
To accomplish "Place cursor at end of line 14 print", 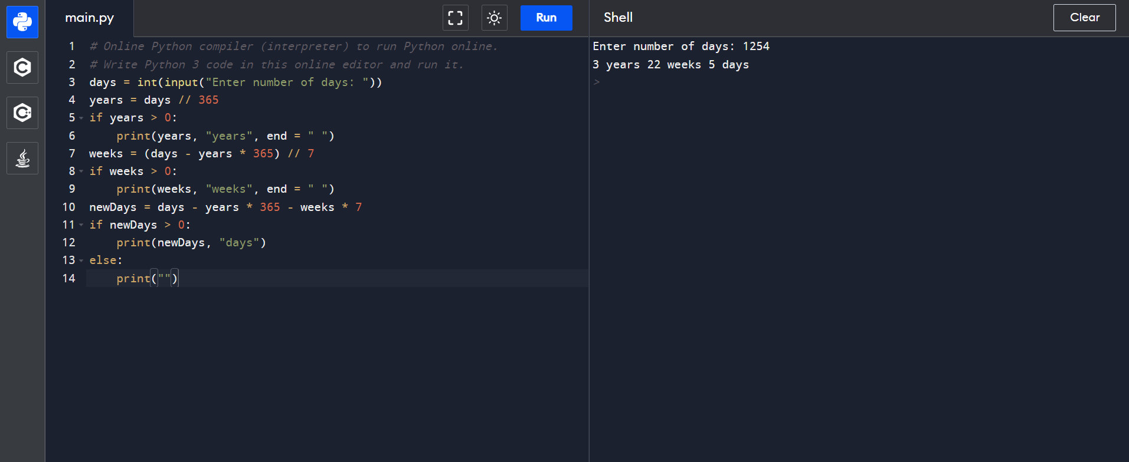I will [178, 278].
